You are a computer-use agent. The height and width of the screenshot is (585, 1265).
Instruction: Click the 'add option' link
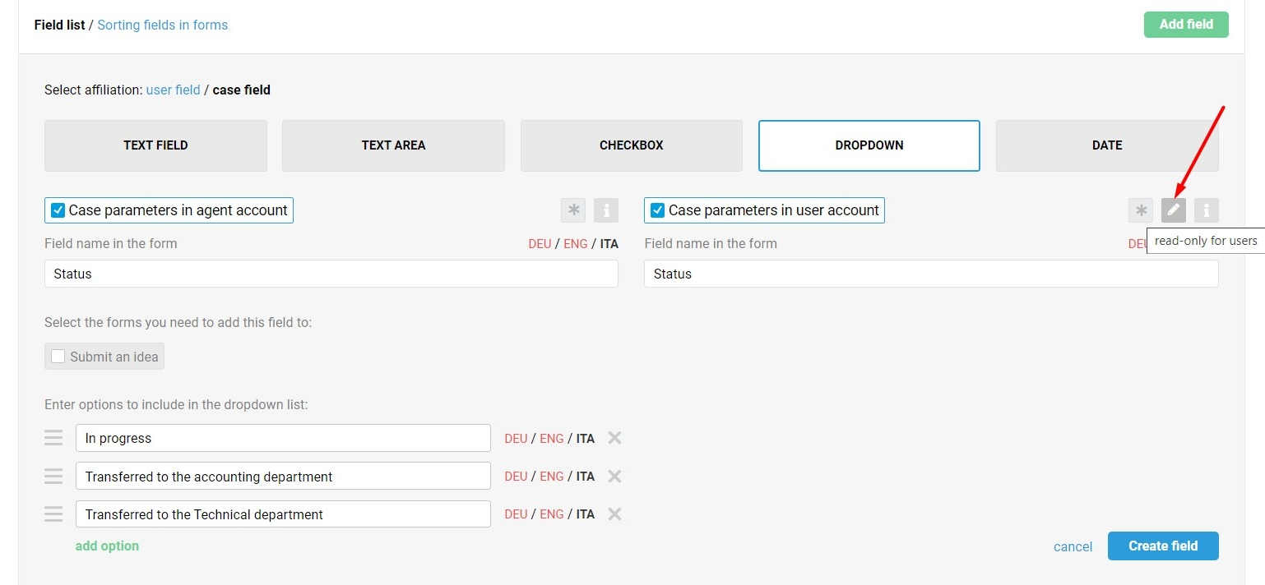(107, 546)
